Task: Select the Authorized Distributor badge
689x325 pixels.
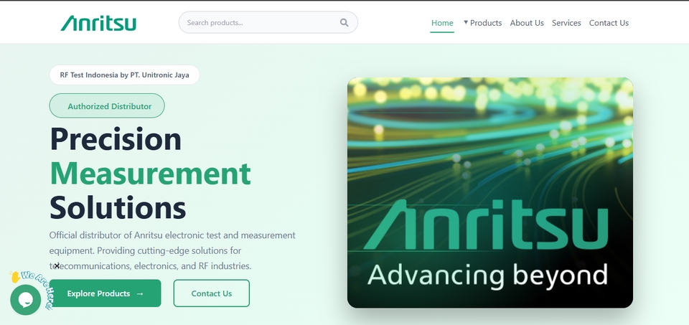Action: 107,106
